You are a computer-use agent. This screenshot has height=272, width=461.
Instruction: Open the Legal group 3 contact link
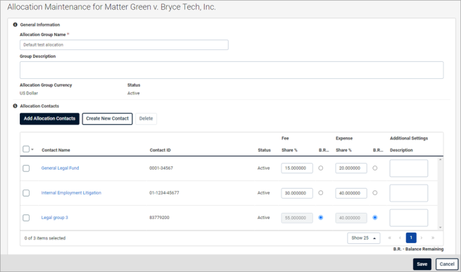(55, 218)
